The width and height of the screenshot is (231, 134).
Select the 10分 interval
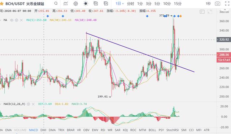click(x=167, y=4)
